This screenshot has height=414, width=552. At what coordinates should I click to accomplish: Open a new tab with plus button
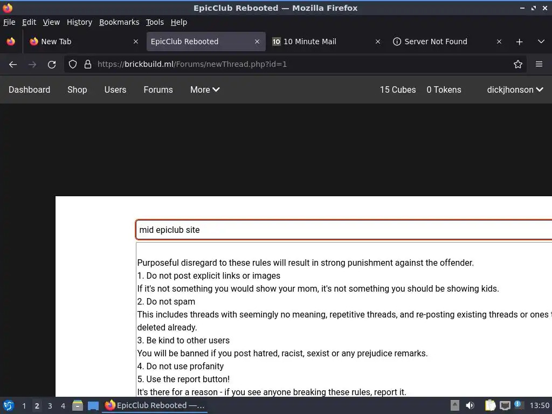pyautogui.click(x=519, y=42)
